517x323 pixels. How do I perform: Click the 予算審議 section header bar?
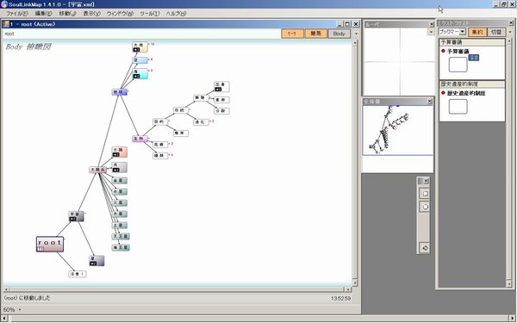pos(472,42)
